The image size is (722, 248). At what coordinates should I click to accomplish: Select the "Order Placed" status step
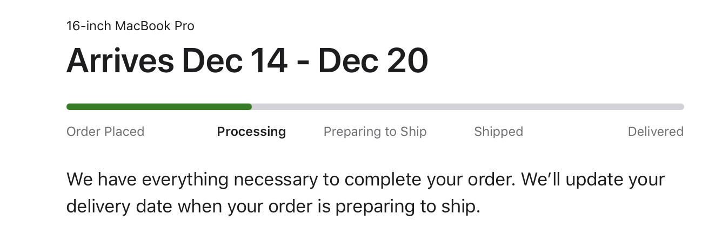tap(105, 132)
